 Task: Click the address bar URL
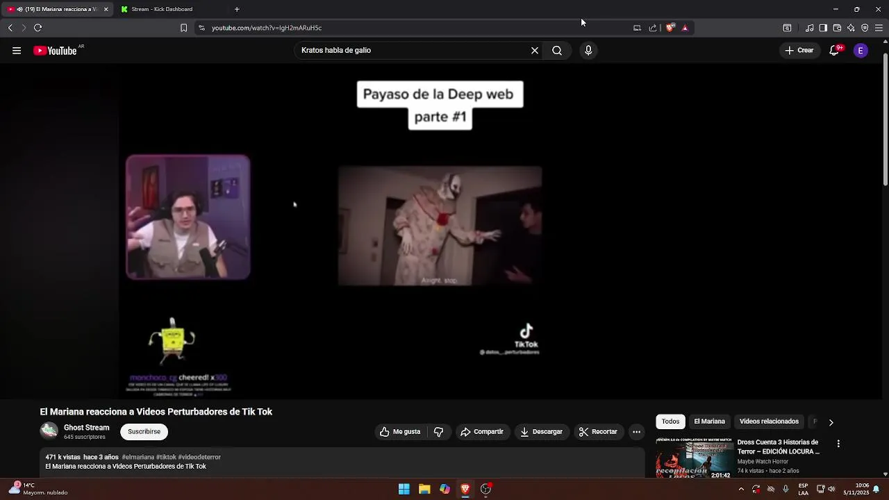(267, 28)
